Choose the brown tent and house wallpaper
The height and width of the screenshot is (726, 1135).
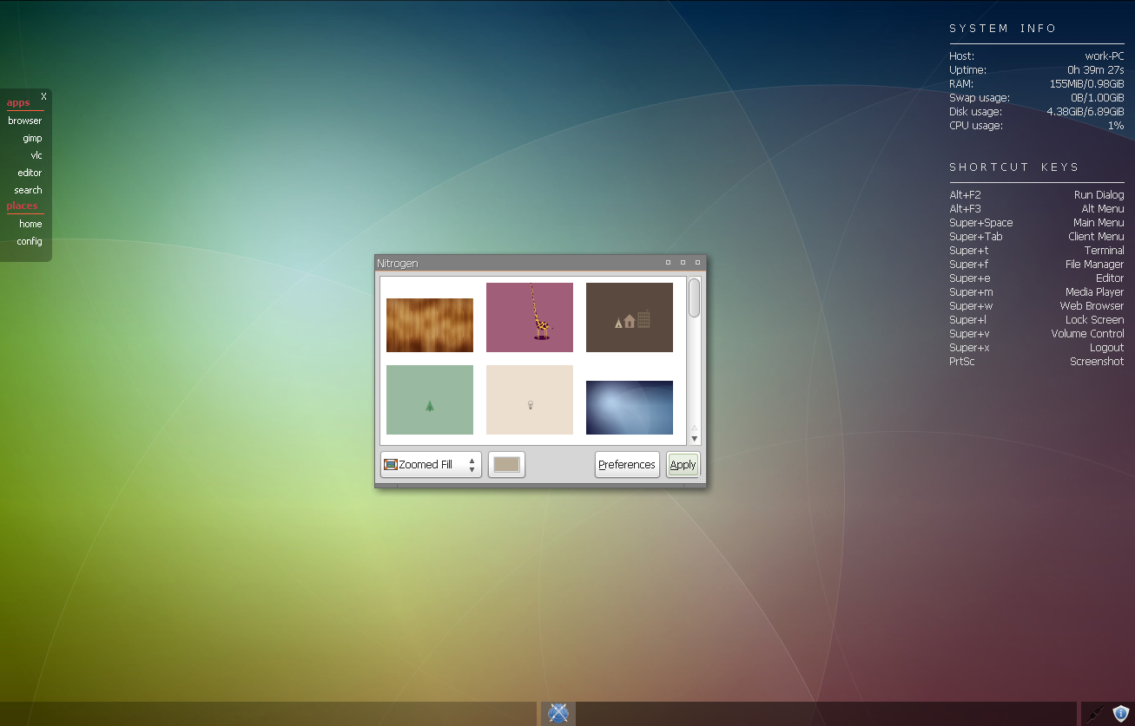[630, 317]
